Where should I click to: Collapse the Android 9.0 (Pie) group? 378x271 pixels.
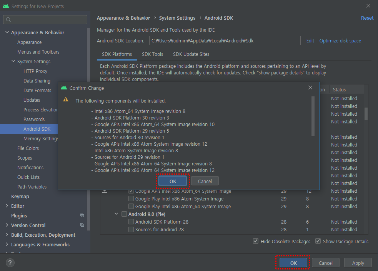(117, 214)
